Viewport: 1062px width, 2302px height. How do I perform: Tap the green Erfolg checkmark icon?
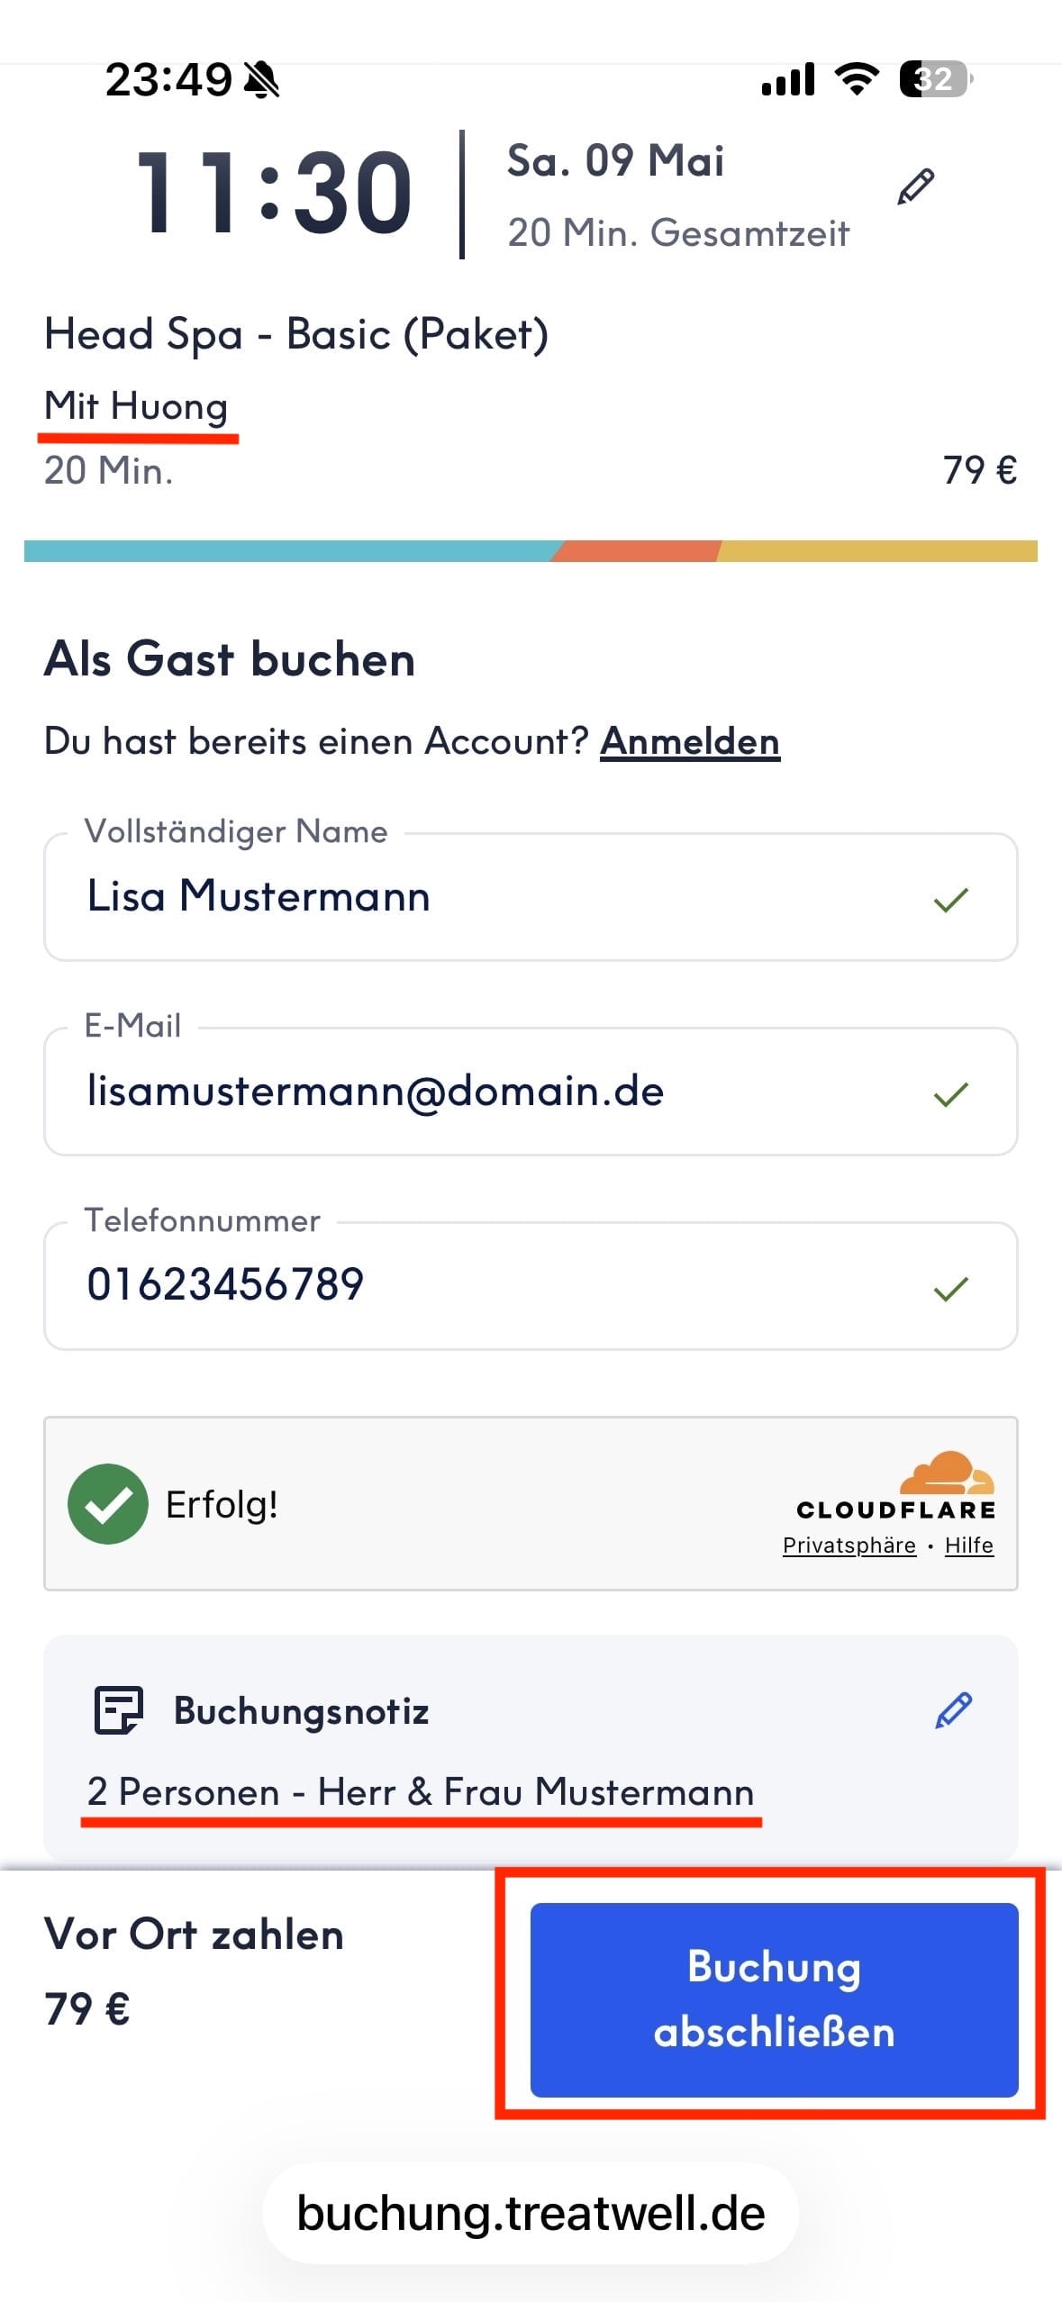tap(108, 1504)
